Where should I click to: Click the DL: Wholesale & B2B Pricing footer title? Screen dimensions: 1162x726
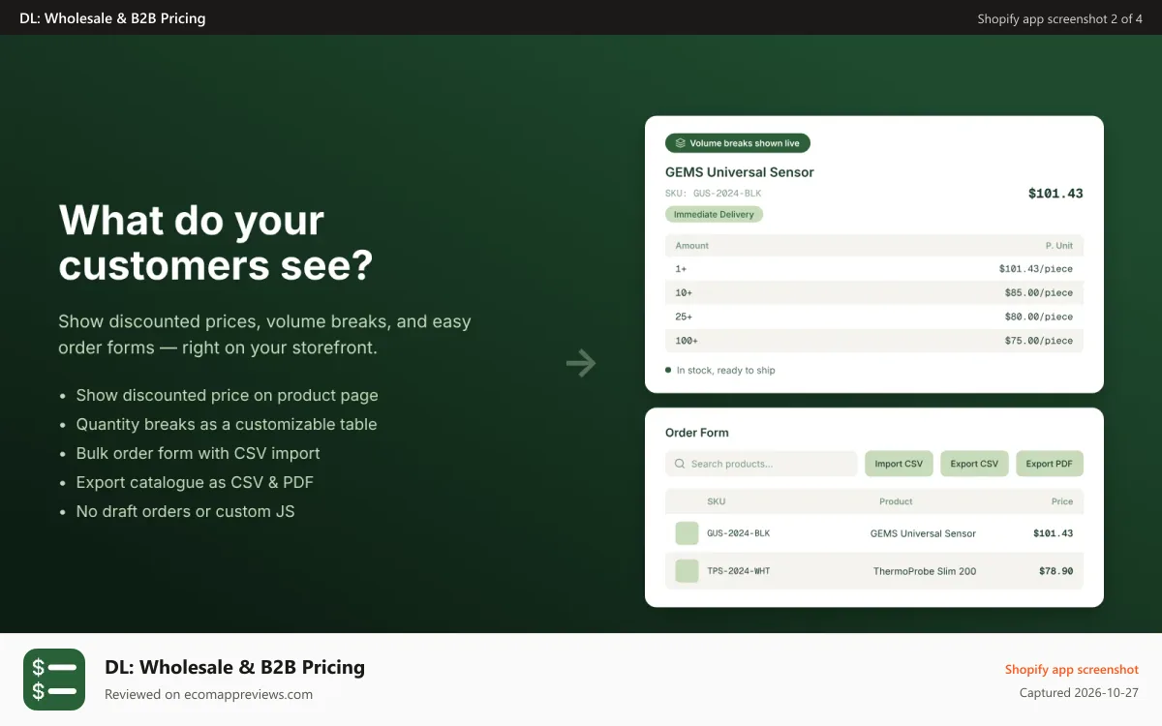(x=234, y=667)
